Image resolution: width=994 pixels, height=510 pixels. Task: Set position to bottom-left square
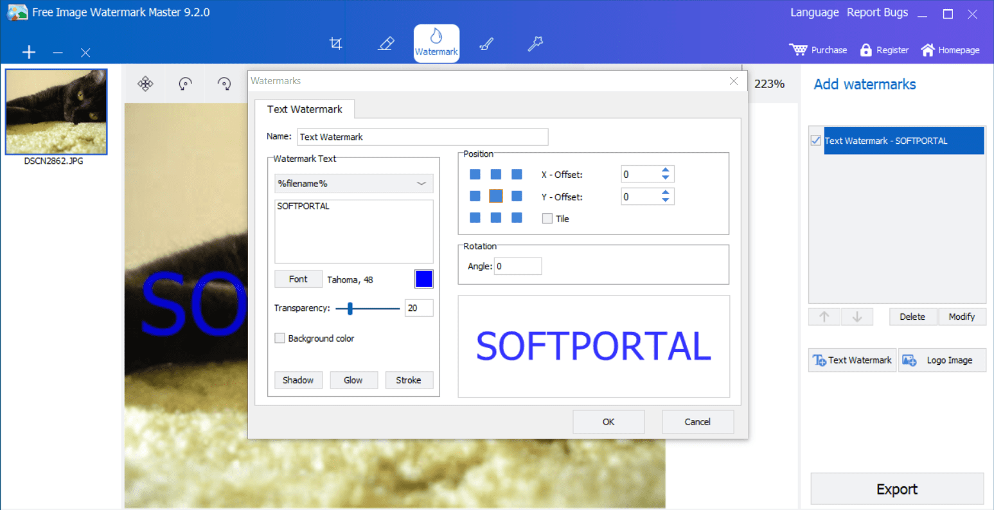pyautogui.click(x=475, y=218)
